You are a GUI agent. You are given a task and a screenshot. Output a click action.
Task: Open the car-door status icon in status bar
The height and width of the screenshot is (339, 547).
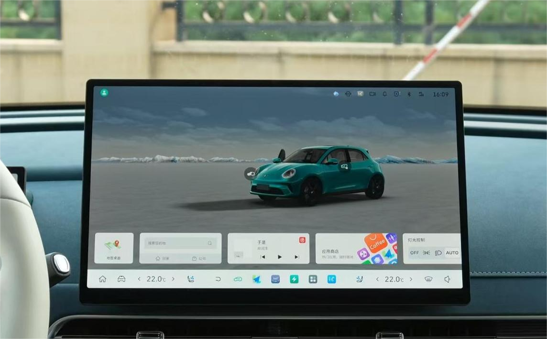(348, 94)
